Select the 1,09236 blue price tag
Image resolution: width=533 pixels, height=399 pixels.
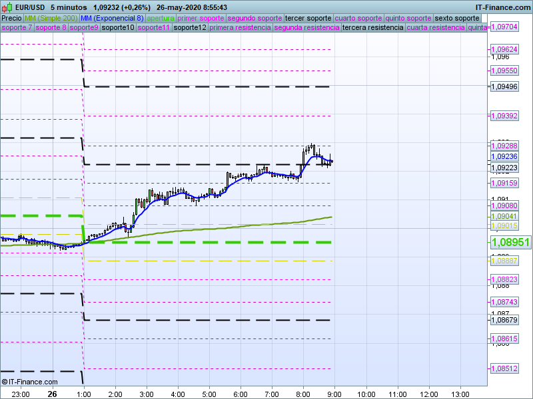click(504, 156)
